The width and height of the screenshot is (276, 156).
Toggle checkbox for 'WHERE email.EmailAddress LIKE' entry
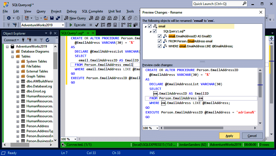pos(160,46)
